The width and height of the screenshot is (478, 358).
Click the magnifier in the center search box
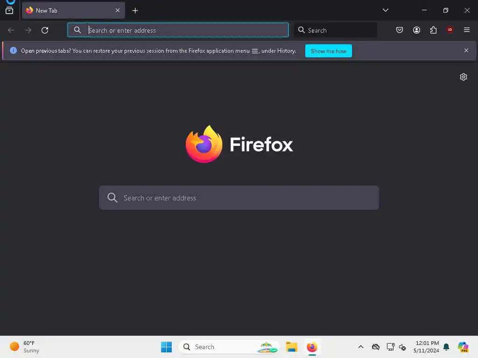[112, 198]
